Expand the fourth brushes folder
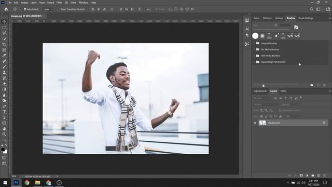The image size is (332, 187). (x=254, y=62)
